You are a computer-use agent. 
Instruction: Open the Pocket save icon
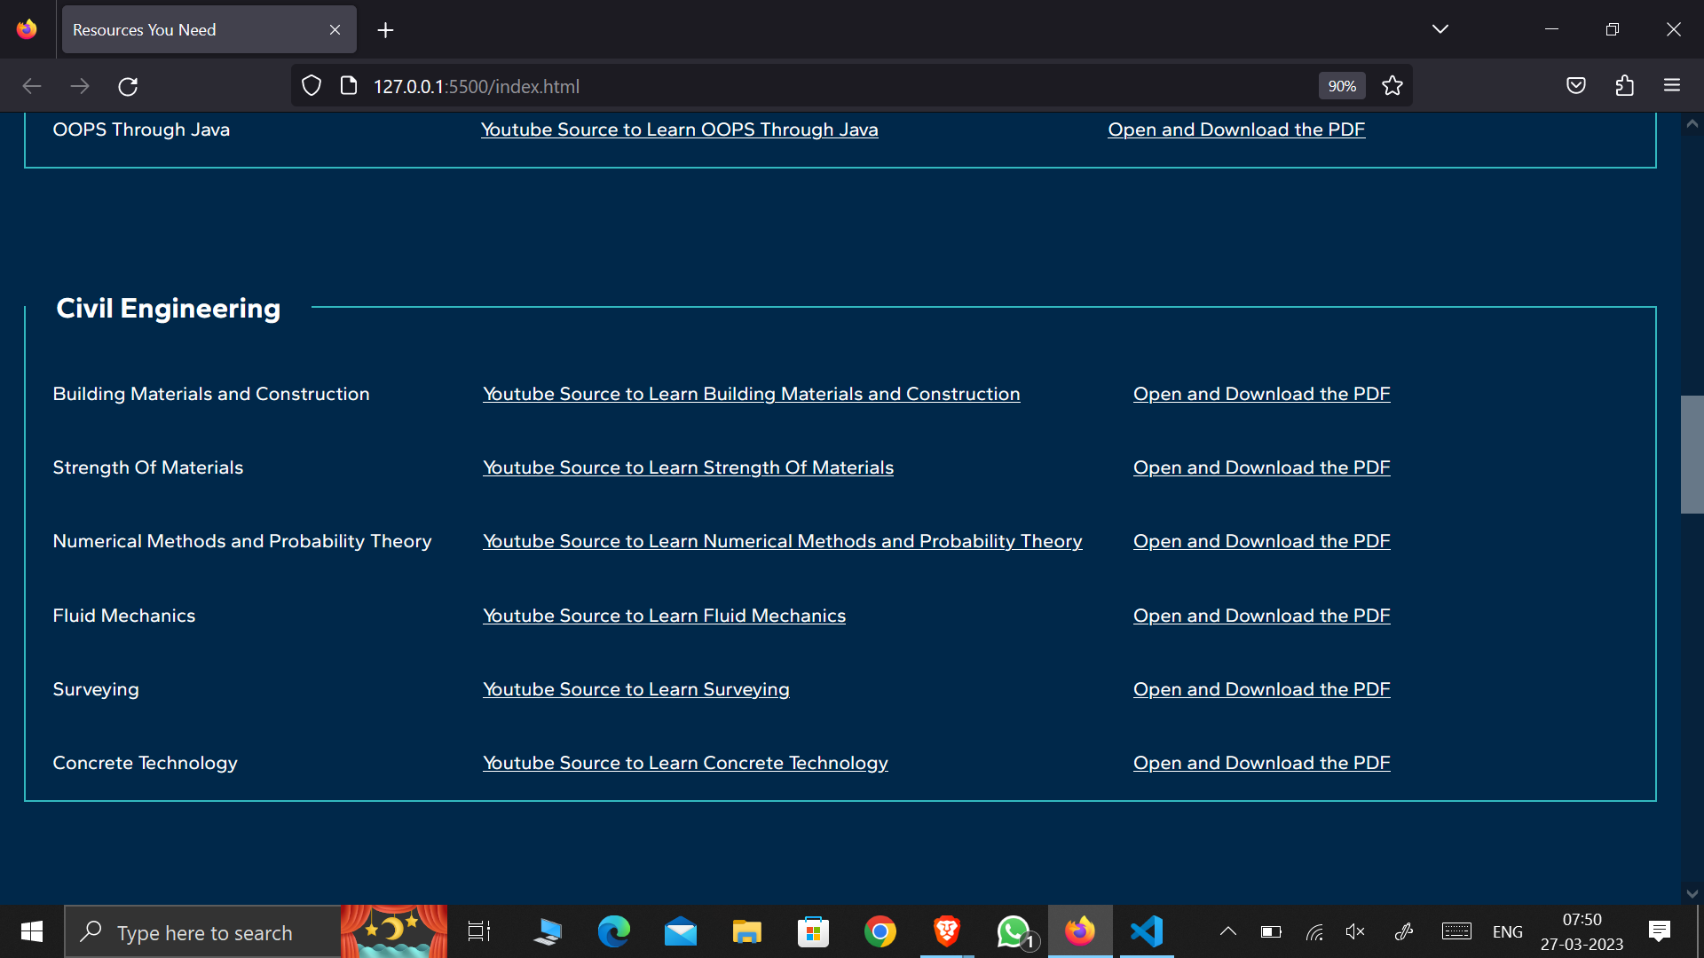click(x=1576, y=86)
